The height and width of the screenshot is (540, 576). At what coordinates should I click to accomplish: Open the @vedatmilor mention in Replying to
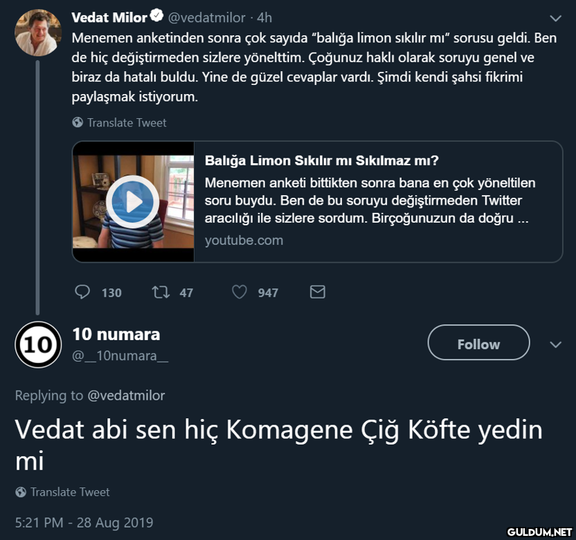point(126,395)
